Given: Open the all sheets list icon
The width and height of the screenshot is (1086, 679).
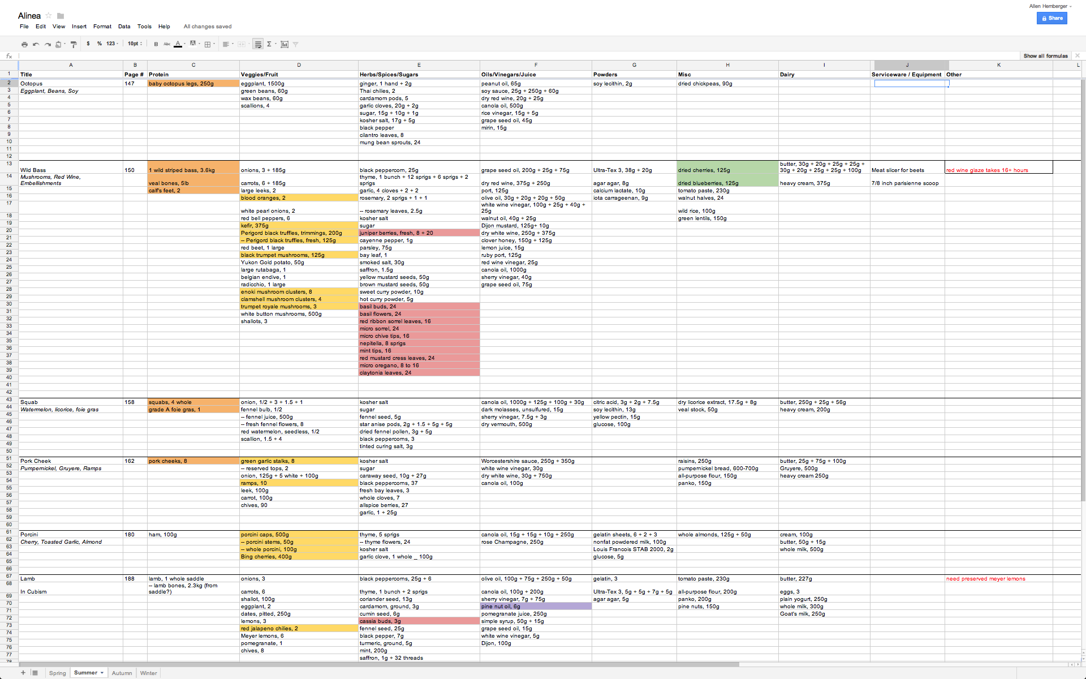Looking at the screenshot, I should (35, 673).
